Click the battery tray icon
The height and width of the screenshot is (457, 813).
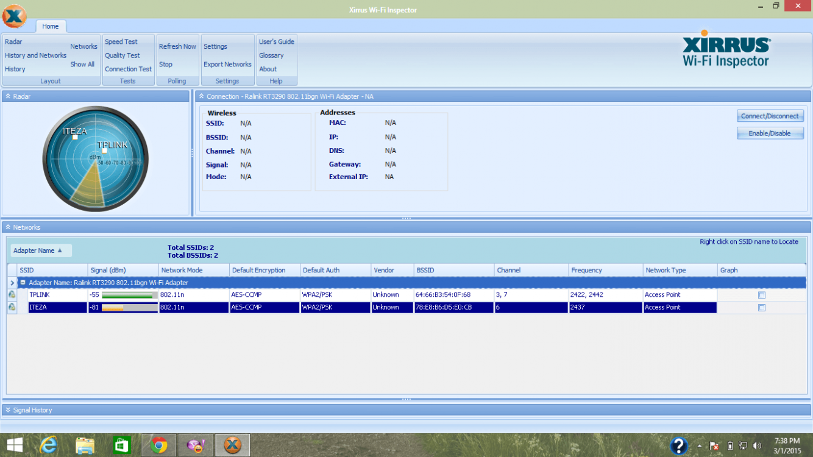click(x=730, y=446)
